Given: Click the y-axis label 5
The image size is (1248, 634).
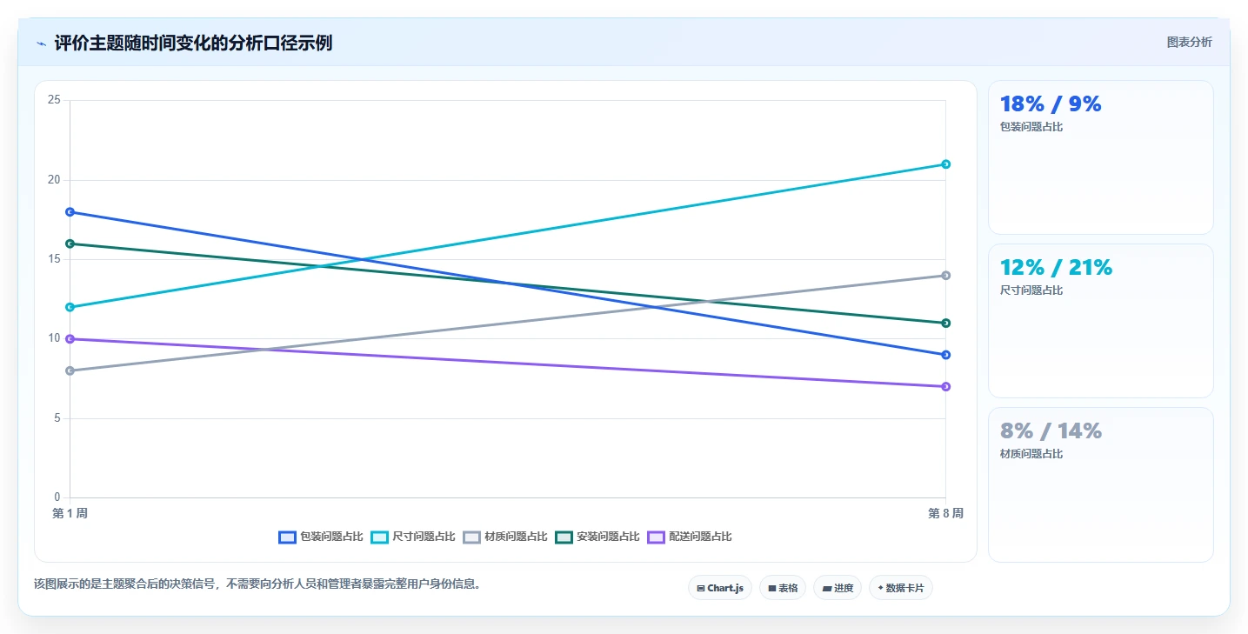Looking at the screenshot, I should [57, 418].
